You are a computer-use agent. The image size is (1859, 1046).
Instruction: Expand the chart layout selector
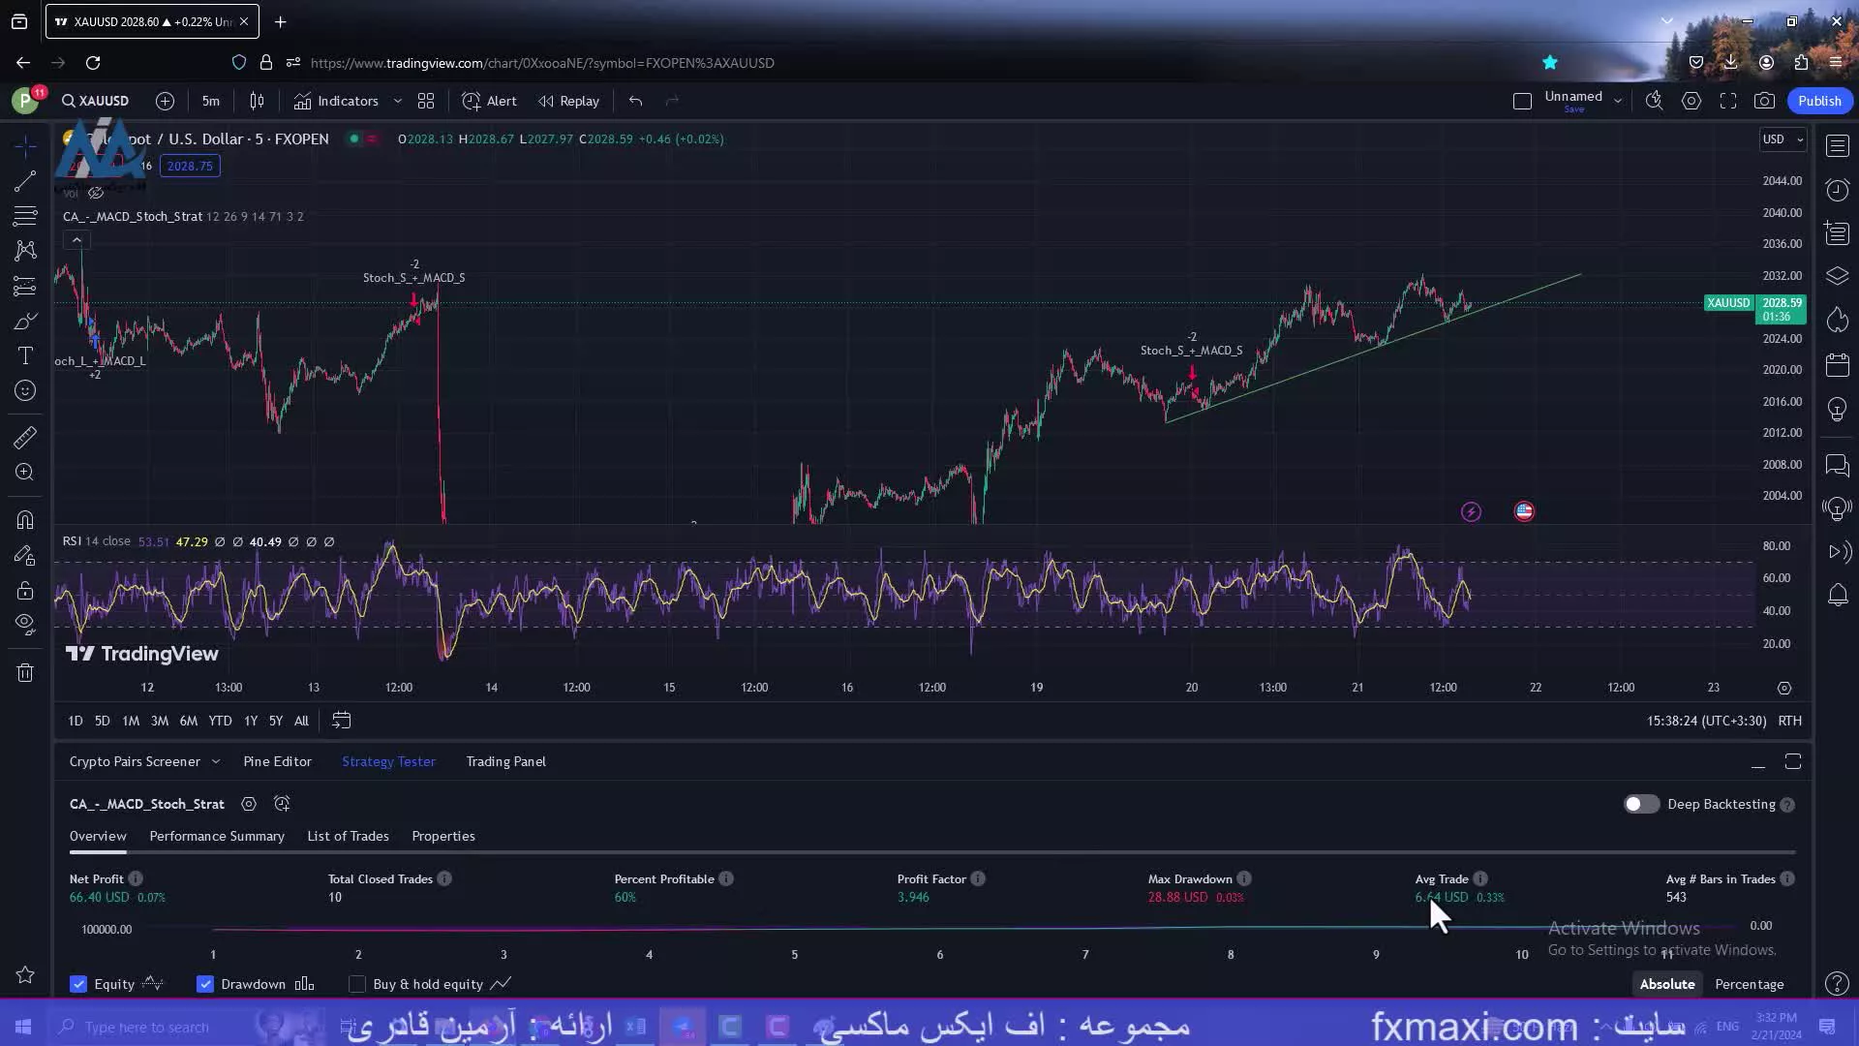click(x=426, y=101)
